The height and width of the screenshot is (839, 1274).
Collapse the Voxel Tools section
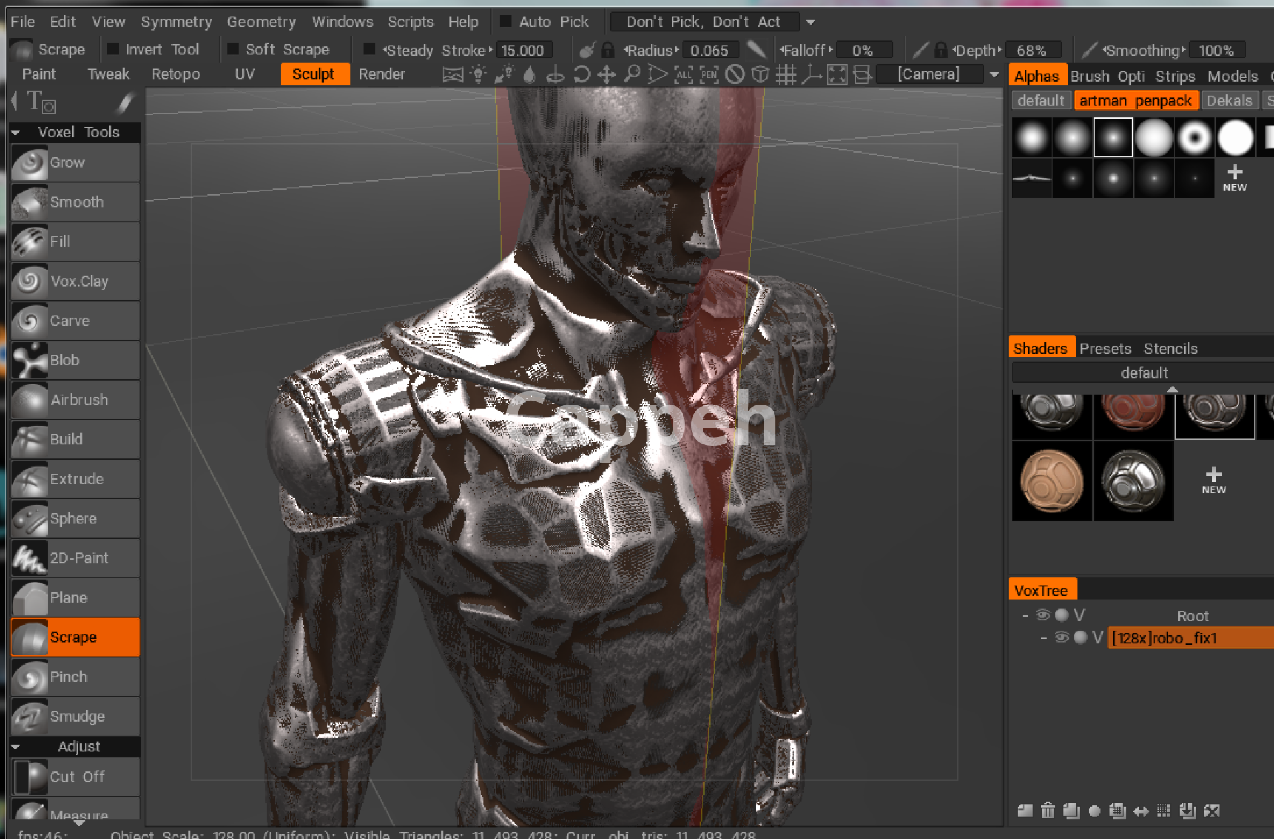pos(15,133)
